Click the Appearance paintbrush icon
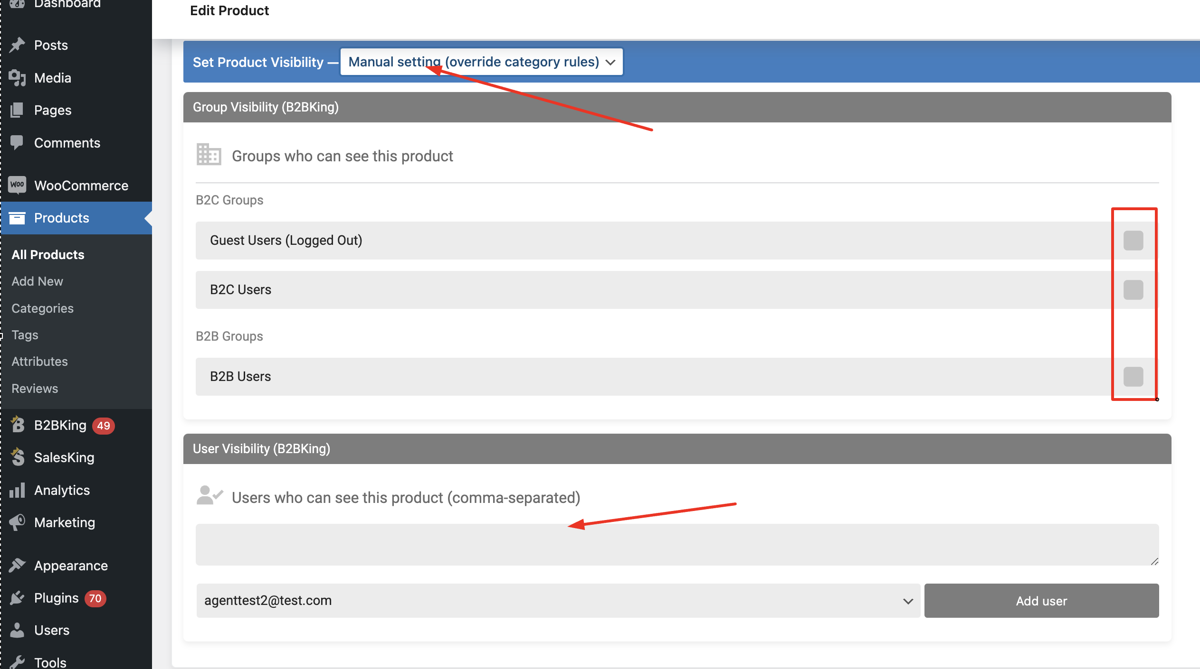This screenshot has height=669, width=1200. 18,566
